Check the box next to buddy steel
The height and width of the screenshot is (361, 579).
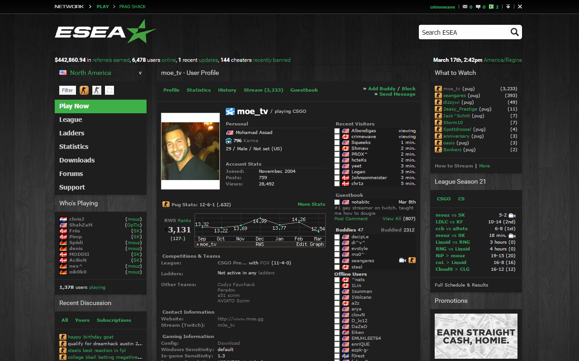point(337,267)
